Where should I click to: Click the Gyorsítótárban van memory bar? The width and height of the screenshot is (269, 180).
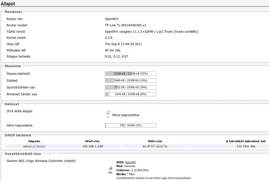pos(131,87)
